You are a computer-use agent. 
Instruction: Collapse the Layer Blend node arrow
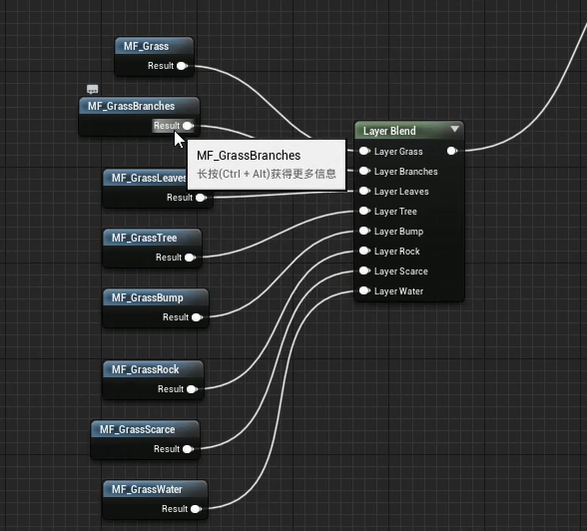click(x=455, y=129)
